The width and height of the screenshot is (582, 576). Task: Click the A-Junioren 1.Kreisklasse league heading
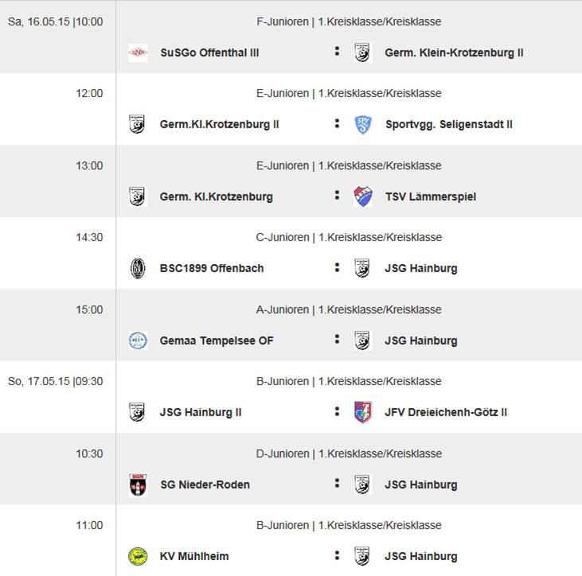(x=349, y=309)
